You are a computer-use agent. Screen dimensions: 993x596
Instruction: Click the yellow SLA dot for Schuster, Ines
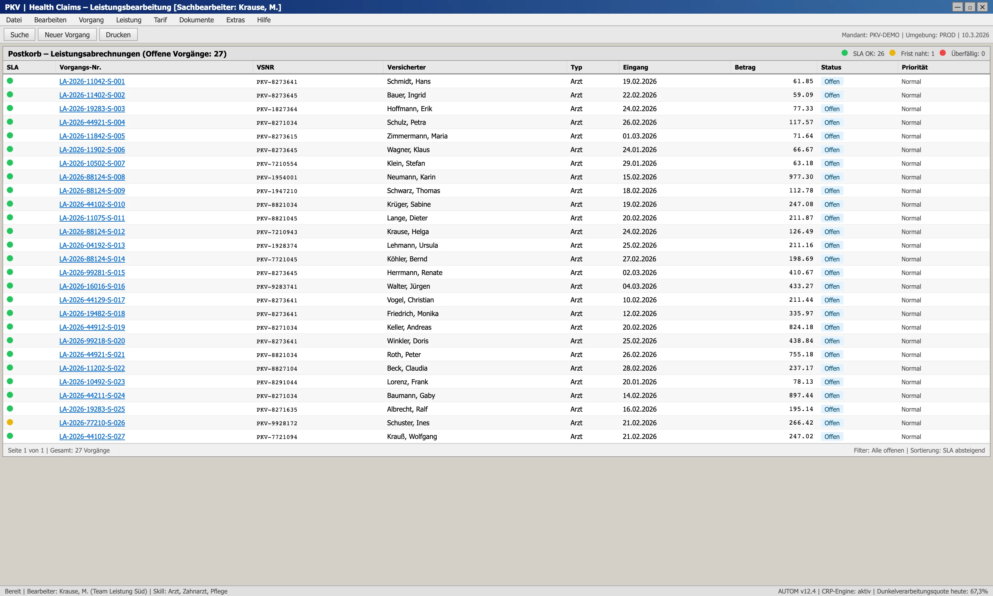[x=10, y=422]
